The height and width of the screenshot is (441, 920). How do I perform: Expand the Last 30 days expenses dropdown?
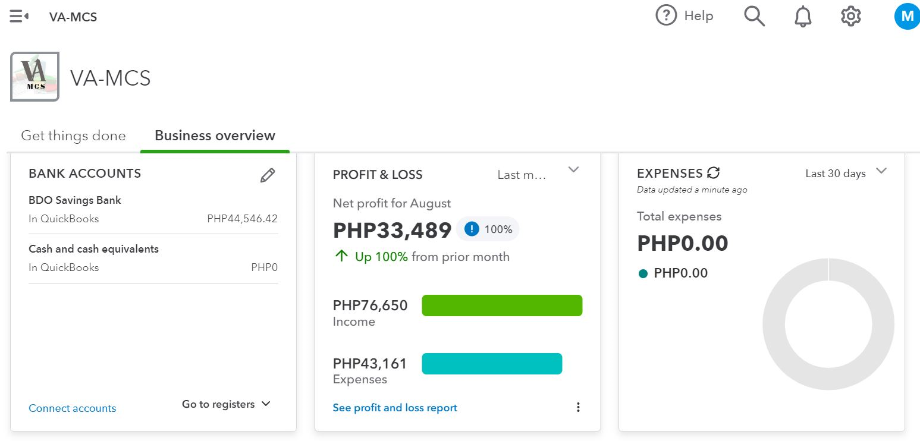click(x=881, y=171)
